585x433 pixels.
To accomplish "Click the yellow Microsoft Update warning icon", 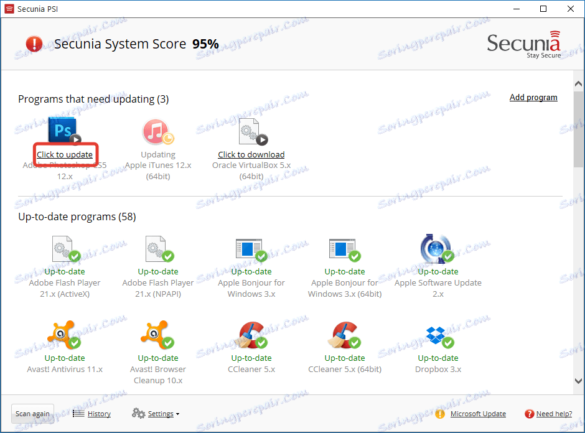I will click(440, 414).
